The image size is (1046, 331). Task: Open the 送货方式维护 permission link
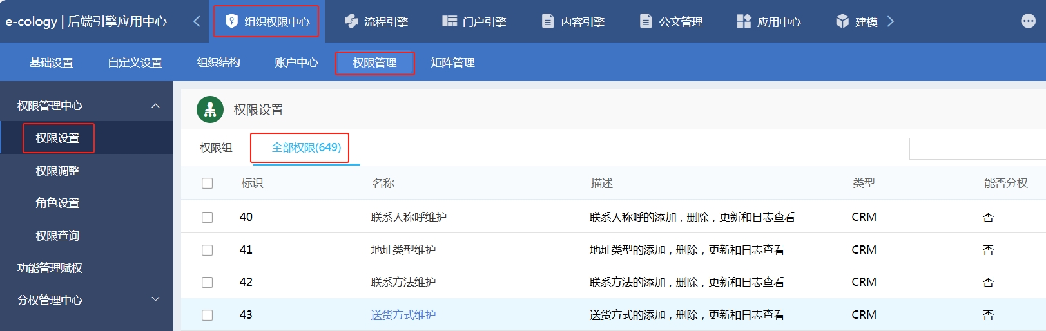click(x=403, y=315)
